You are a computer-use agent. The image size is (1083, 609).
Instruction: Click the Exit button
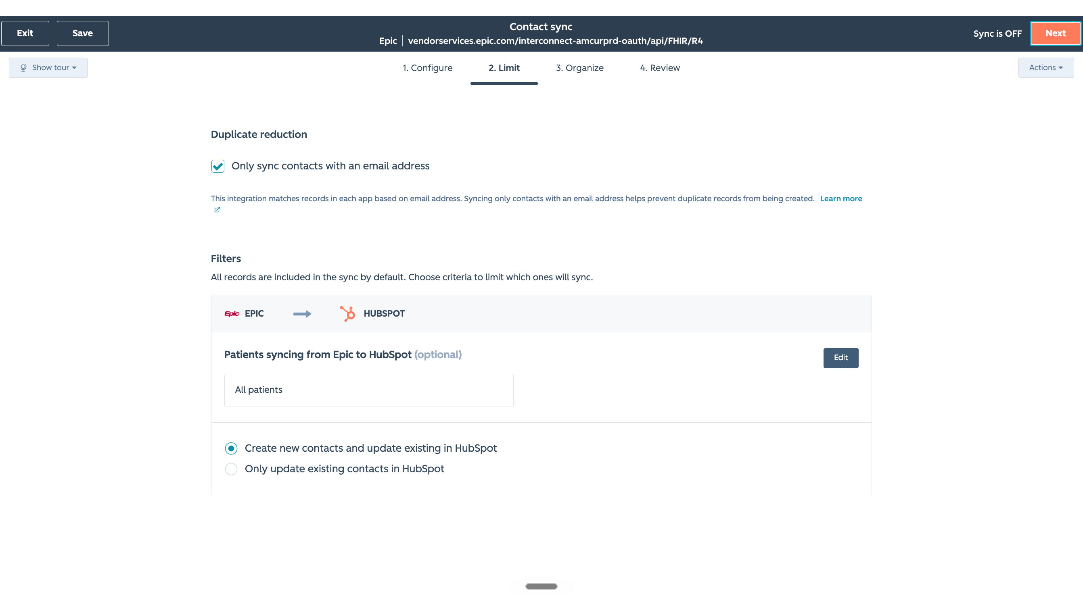point(25,33)
